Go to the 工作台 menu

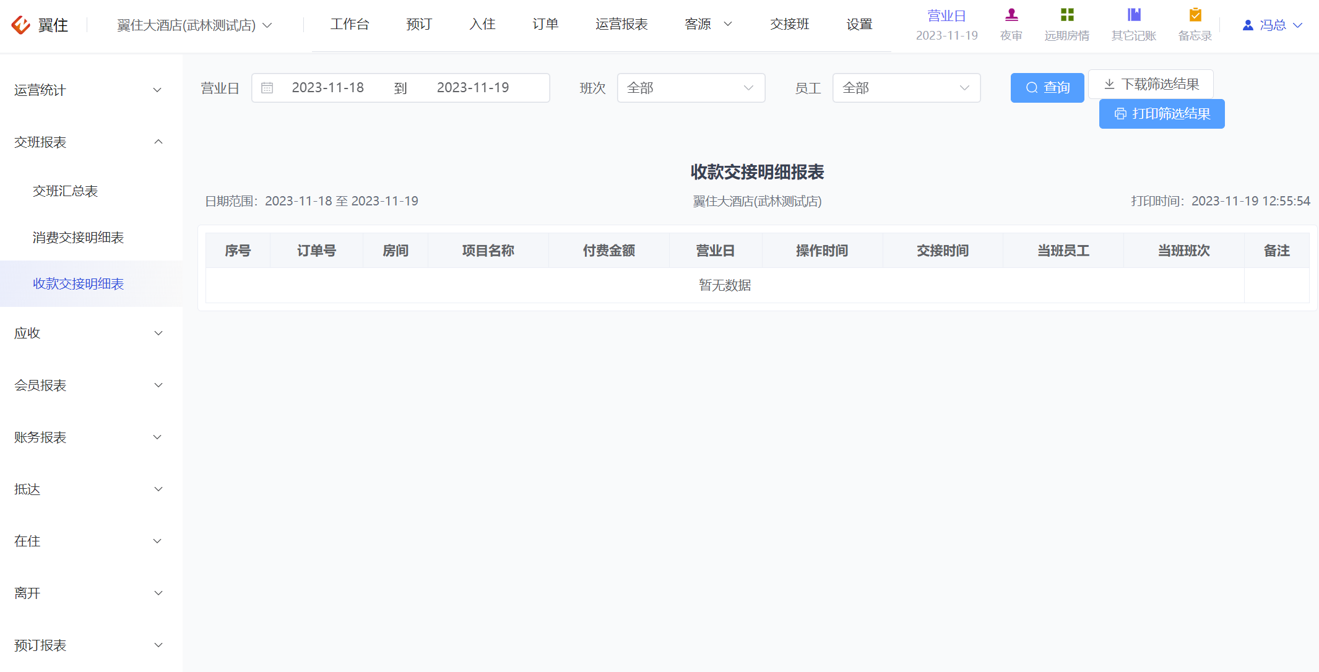[350, 24]
